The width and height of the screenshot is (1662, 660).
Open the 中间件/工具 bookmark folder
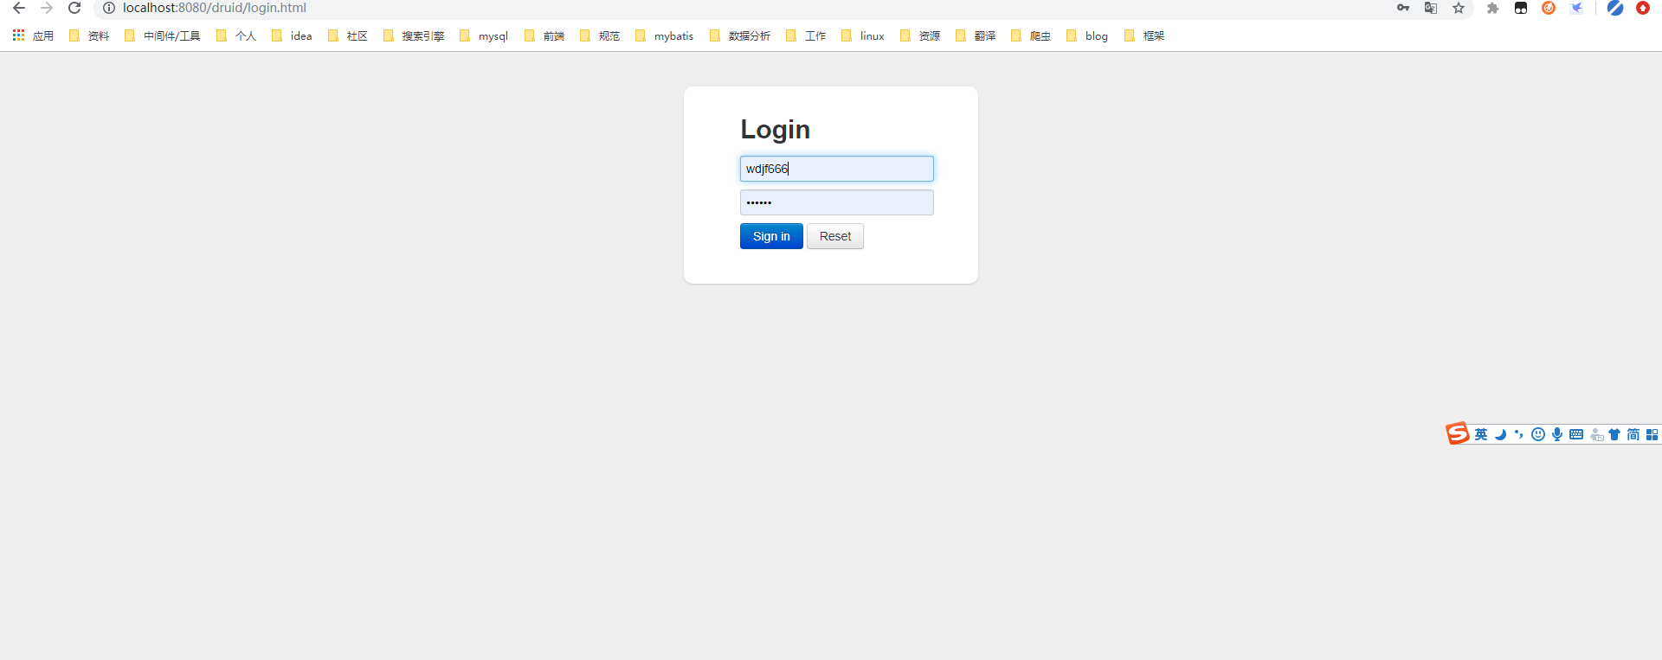(x=163, y=35)
